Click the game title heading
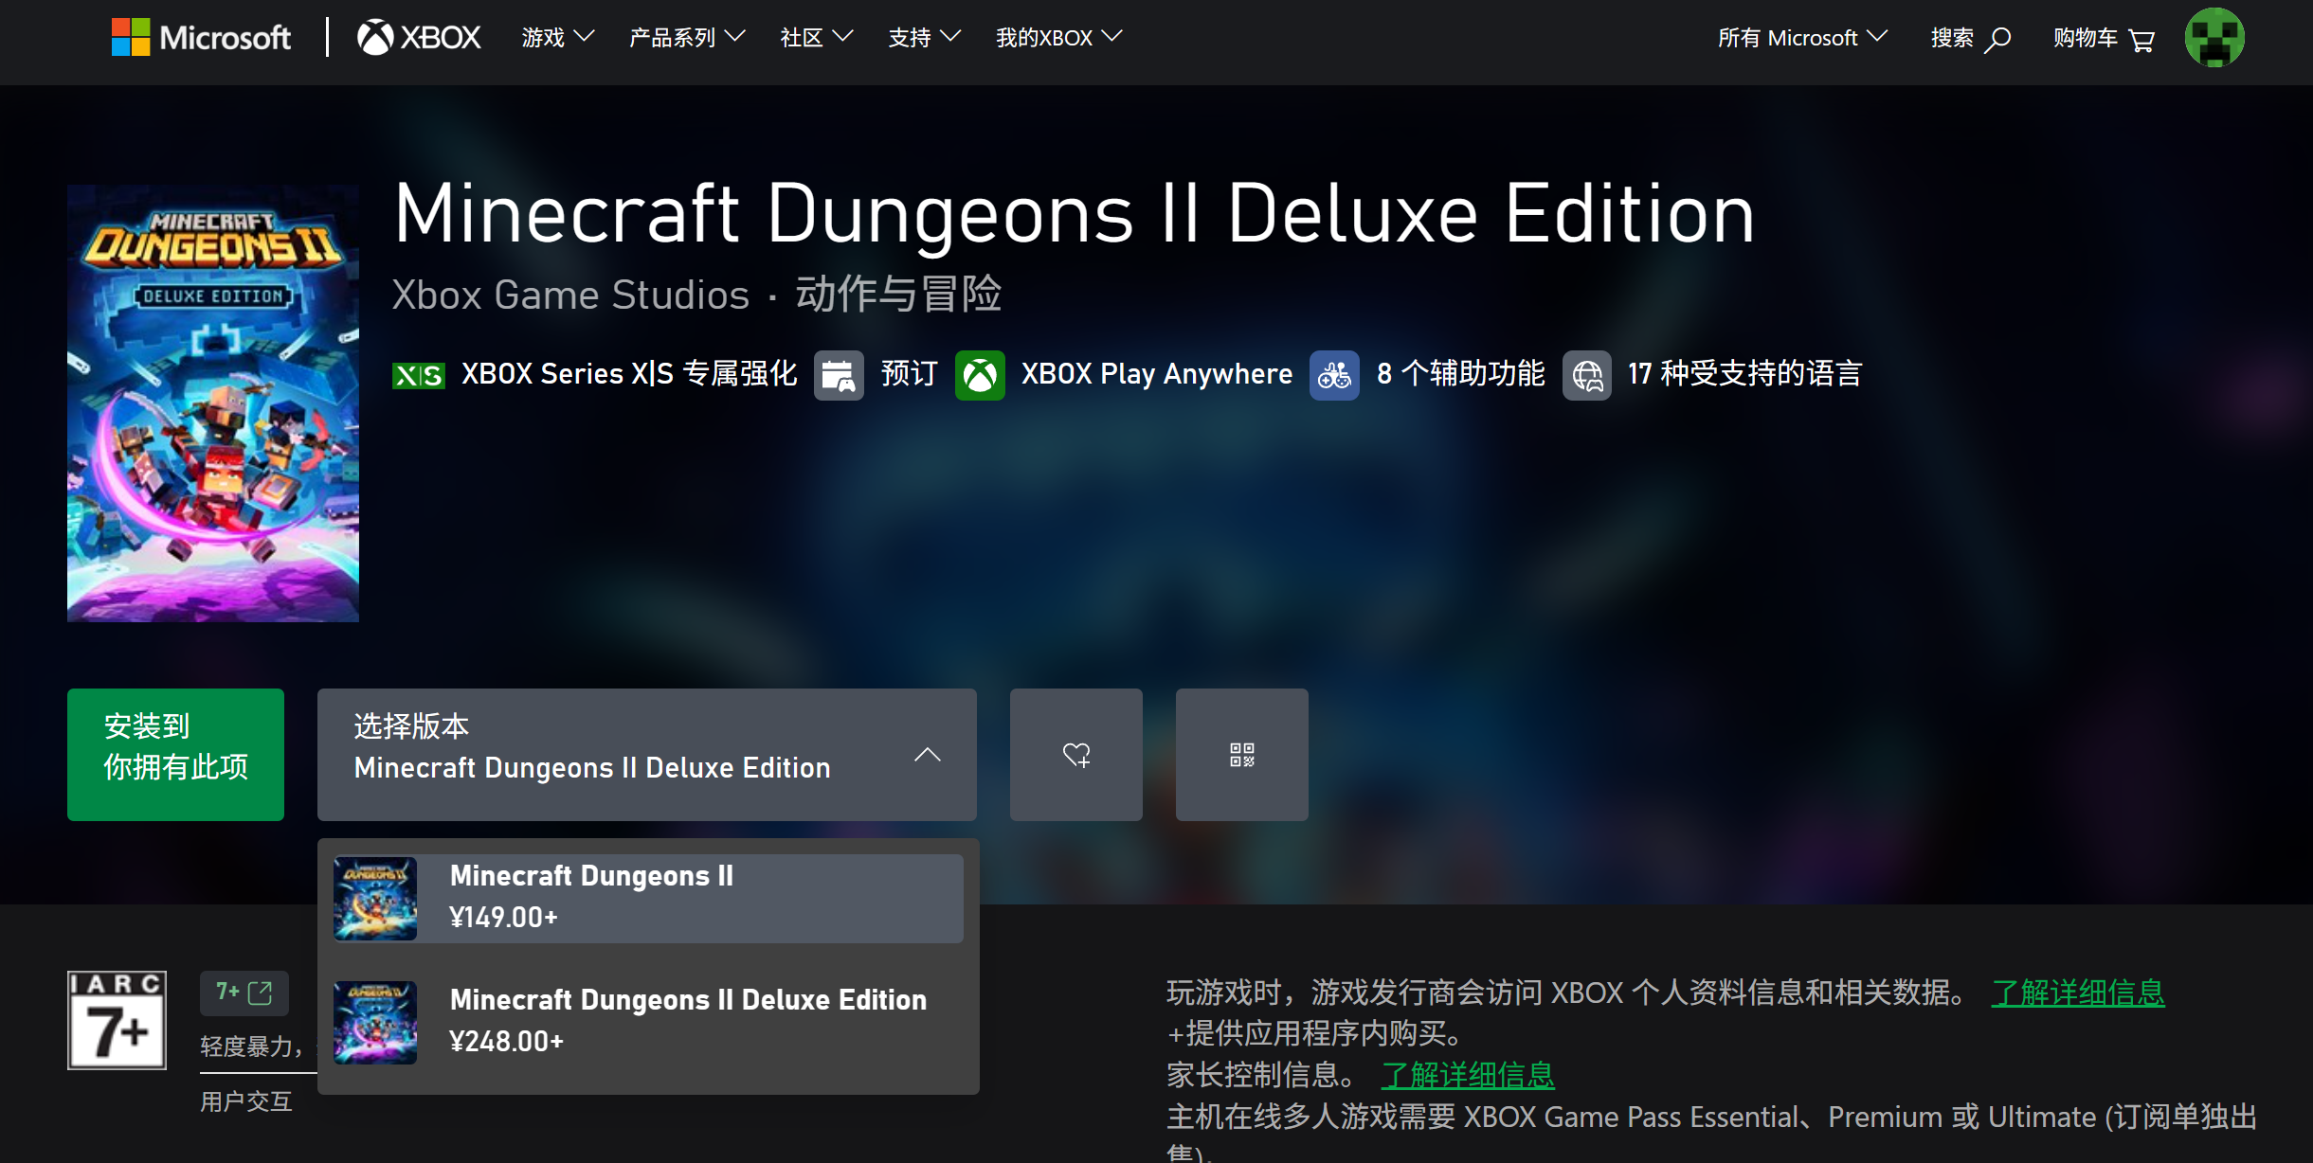The height and width of the screenshot is (1163, 2313). (1075, 214)
